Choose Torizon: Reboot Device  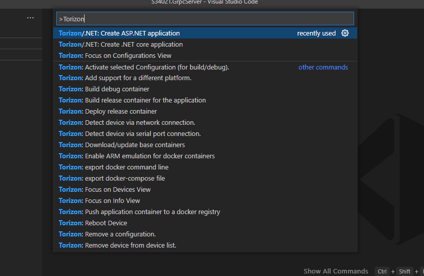coord(205,223)
